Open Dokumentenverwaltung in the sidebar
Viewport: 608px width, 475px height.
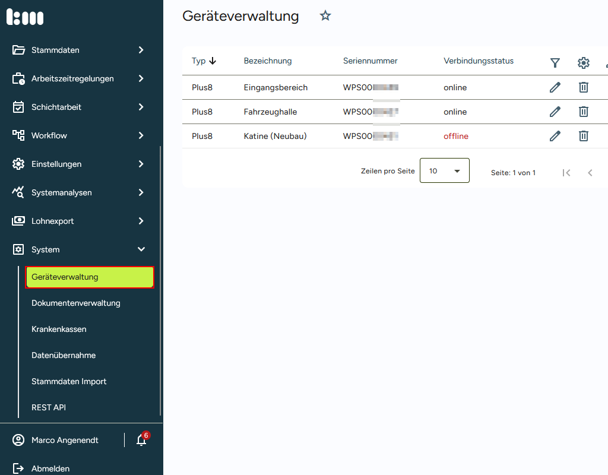(x=76, y=303)
